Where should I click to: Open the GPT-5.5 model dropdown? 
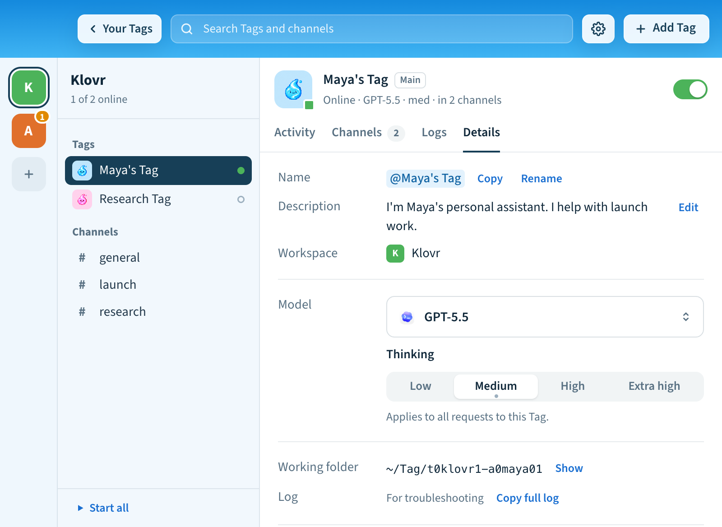click(x=545, y=317)
